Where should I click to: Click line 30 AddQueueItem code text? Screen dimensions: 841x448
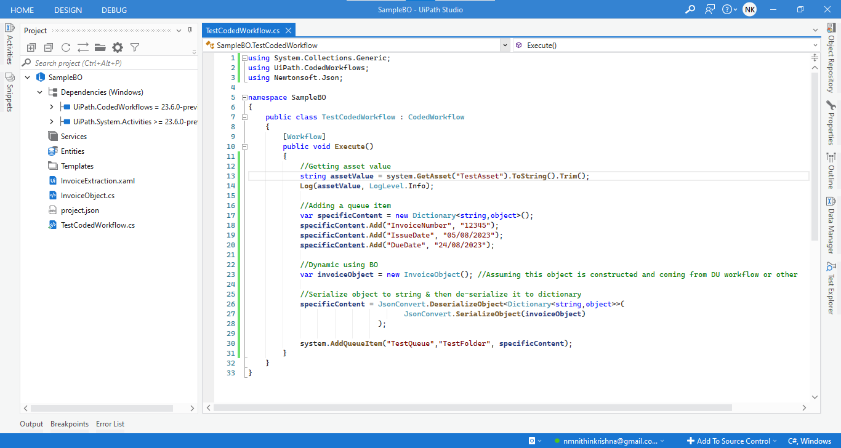tap(436, 343)
